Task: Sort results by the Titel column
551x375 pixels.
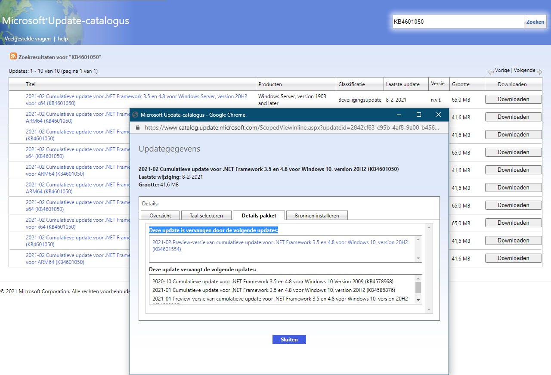Action: tap(30, 84)
